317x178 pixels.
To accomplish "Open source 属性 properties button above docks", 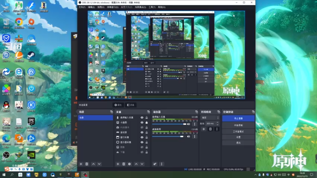I will 118,105.
